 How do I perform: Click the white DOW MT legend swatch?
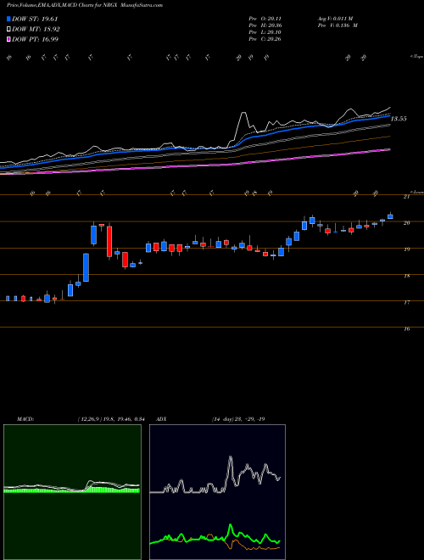click(x=8, y=30)
